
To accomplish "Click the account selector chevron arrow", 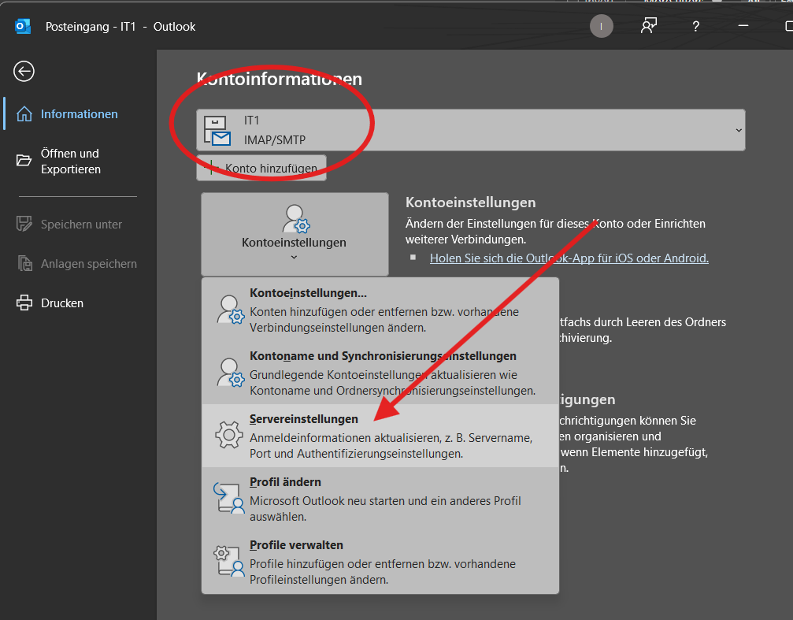I will click(738, 130).
